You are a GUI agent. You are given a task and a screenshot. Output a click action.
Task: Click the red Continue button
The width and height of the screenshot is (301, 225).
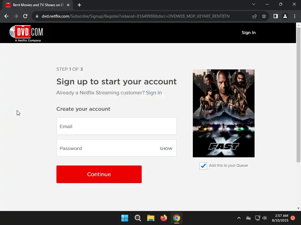click(x=99, y=174)
